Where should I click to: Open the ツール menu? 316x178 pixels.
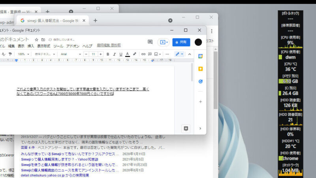point(58,46)
